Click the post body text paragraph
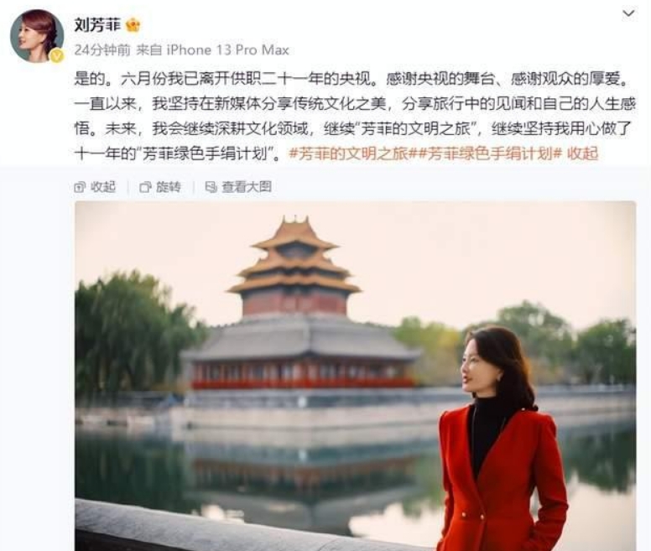The width and height of the screenshot is (651, 551). tap(355, 117)
